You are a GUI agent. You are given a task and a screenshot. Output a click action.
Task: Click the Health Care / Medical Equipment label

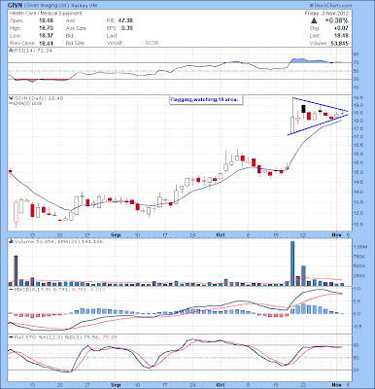click(46, 14)
